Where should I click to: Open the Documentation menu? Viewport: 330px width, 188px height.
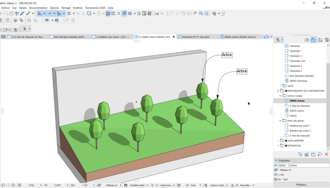[38, 8]
